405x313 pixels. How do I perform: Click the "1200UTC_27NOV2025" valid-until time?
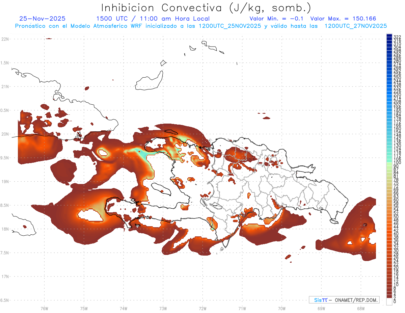tap(356, 26)
